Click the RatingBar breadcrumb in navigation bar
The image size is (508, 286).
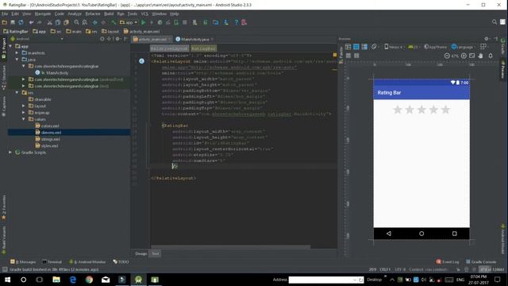click(x=16, y=32)
